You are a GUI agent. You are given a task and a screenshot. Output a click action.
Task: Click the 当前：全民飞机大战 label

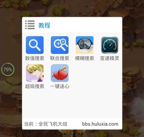[46, 124]
